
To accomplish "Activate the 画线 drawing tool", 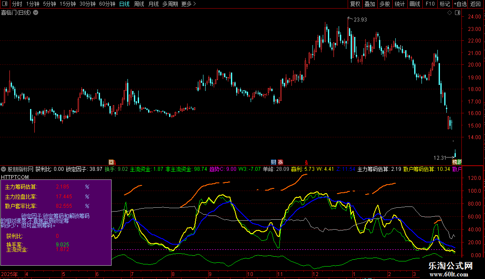I will click(415, 4).
